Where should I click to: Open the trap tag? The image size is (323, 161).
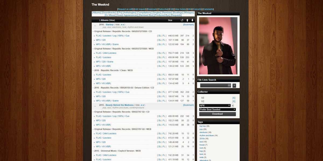[201, 151]
